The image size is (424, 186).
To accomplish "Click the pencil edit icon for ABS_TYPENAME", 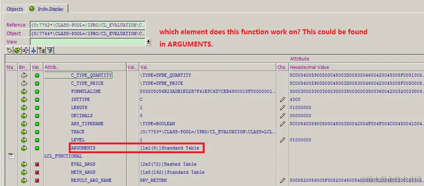I will [x=283, y=124].
